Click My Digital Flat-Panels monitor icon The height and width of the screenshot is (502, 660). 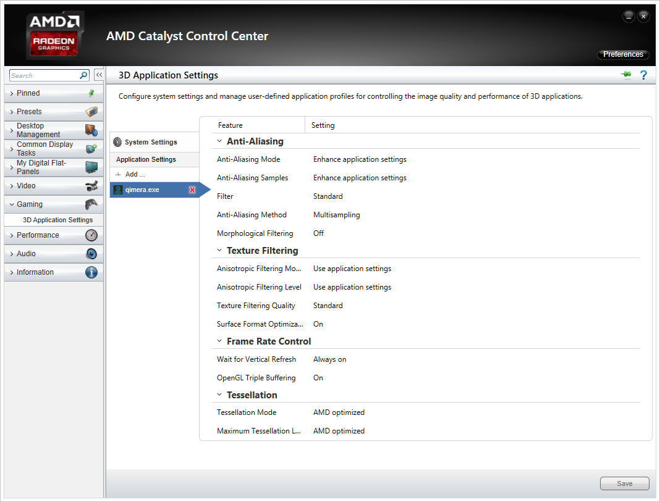coord(91,167)
